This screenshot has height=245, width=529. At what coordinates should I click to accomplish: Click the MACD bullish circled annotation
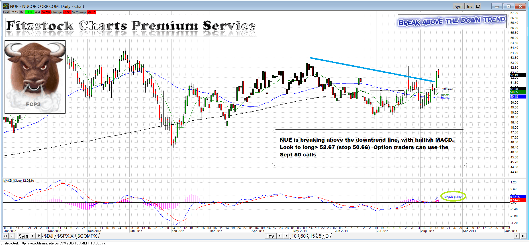(453, 196)
